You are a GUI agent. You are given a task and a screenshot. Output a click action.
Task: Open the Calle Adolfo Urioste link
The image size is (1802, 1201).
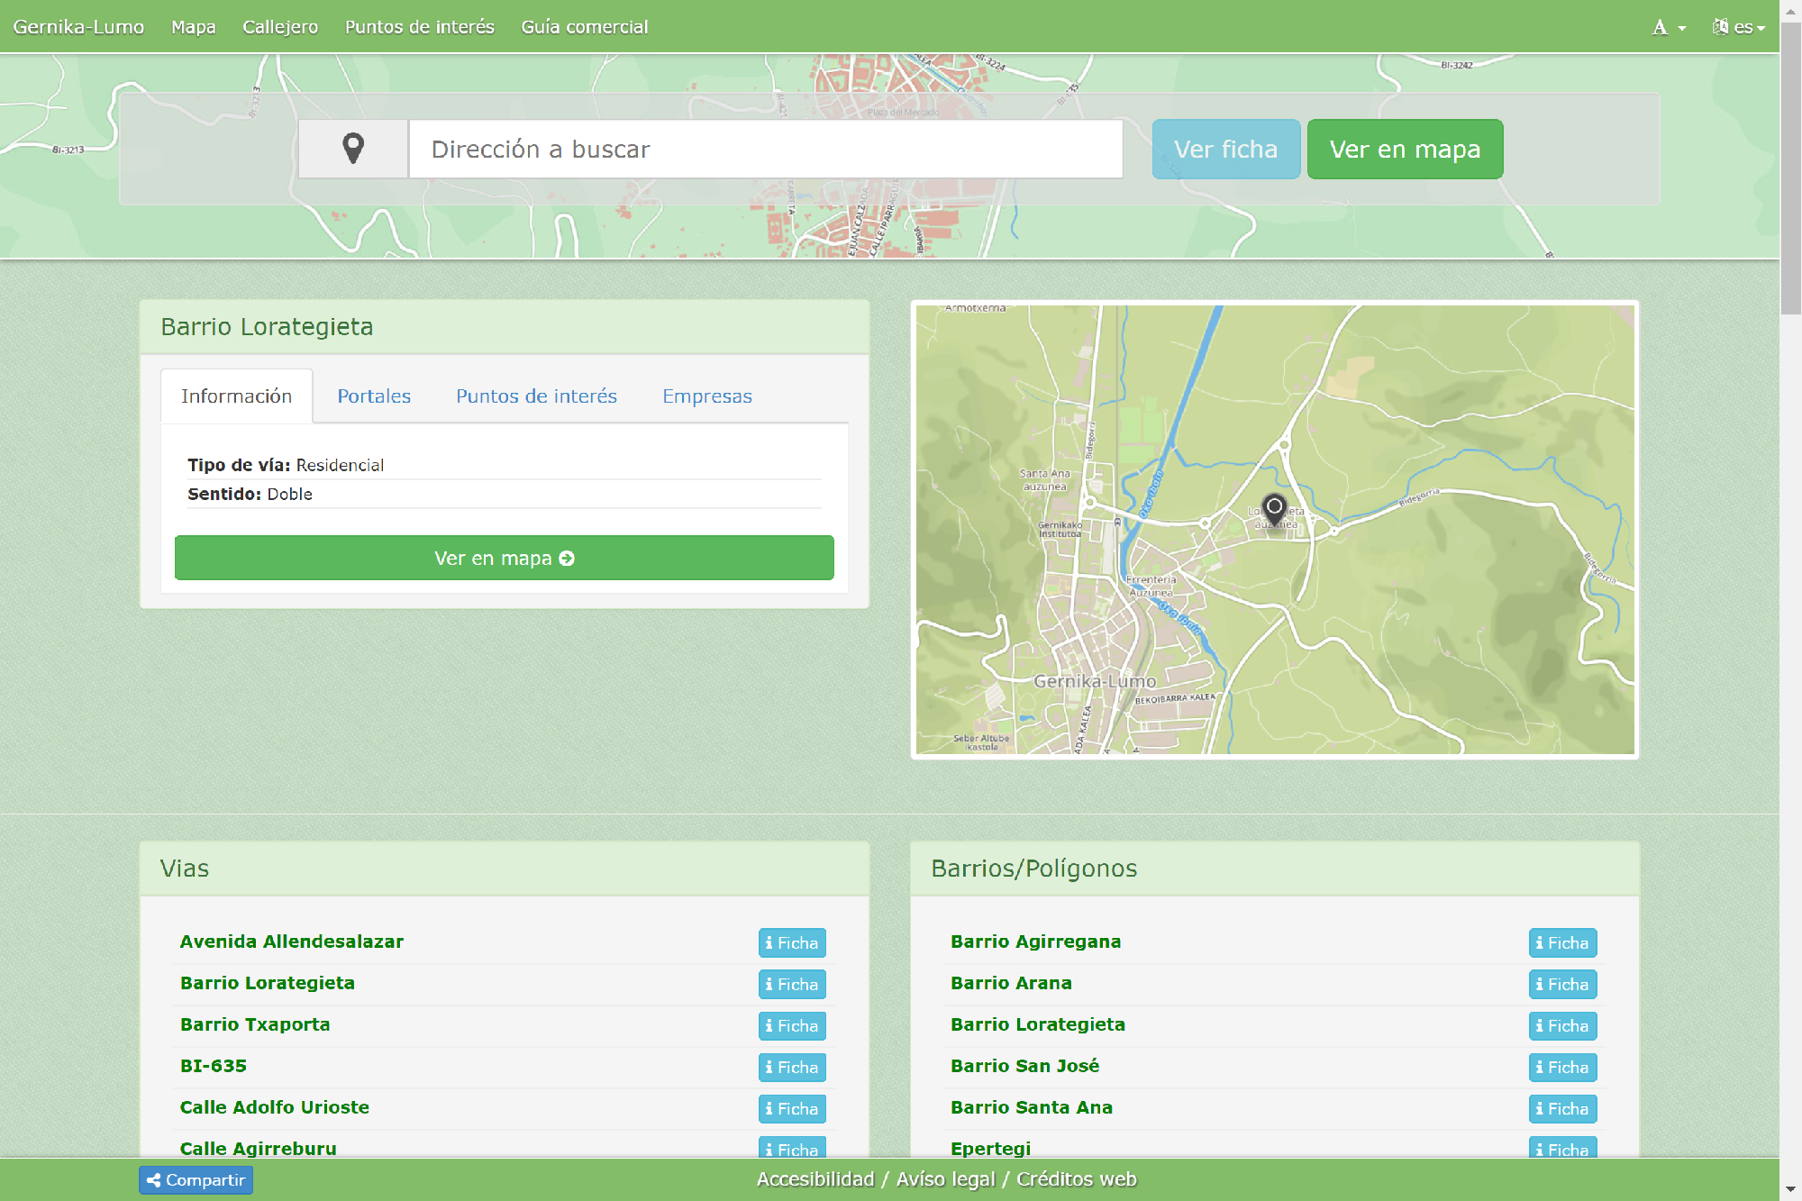point(275,1107)
